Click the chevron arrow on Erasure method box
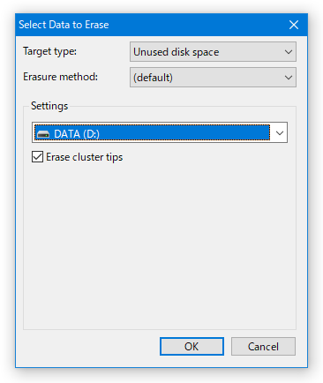Screen dimensions: 323x383 (289, 78)
